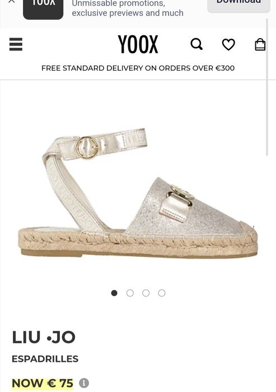This screenshot has height=392, width=276.
Task: Dismiss the app promotion banner
Action: 12,2
